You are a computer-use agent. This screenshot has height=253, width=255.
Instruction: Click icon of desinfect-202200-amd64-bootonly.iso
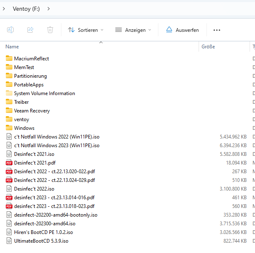(9, 215)
